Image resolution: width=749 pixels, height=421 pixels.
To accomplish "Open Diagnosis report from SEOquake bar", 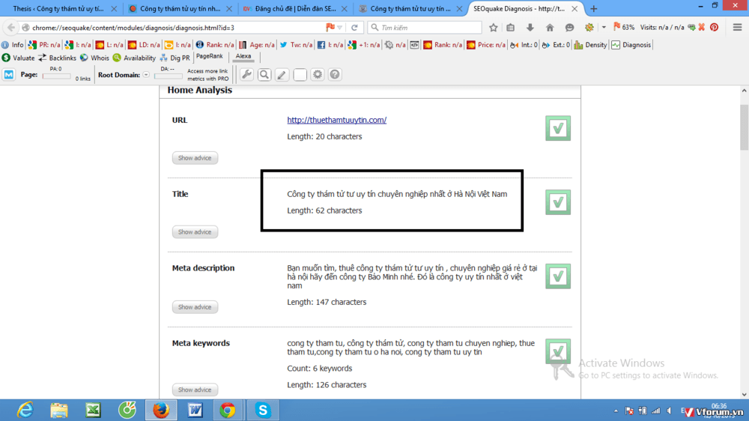I will pos(631,45).
